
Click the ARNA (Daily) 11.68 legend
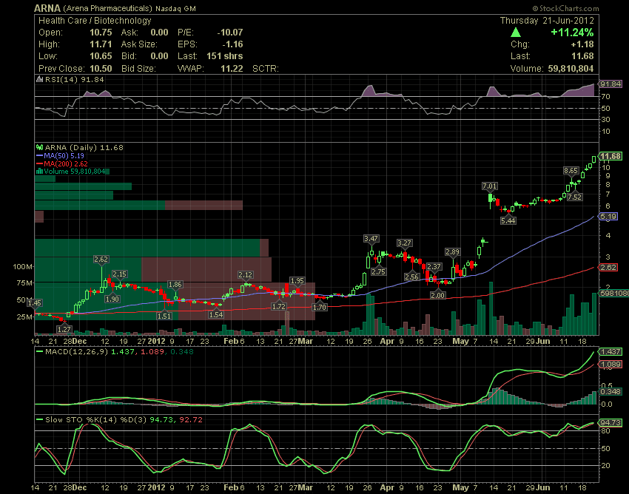pyautogui.click(x=84, y=148)
